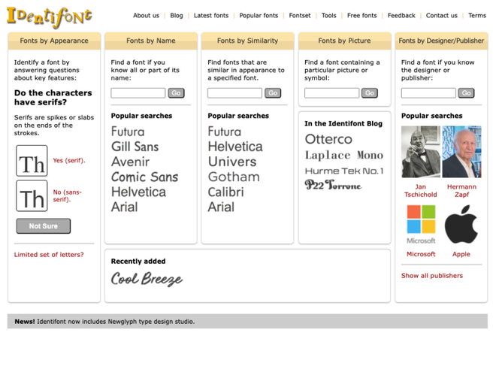
Task: Focus the font name search field
Action: click(x=138, y=93)
